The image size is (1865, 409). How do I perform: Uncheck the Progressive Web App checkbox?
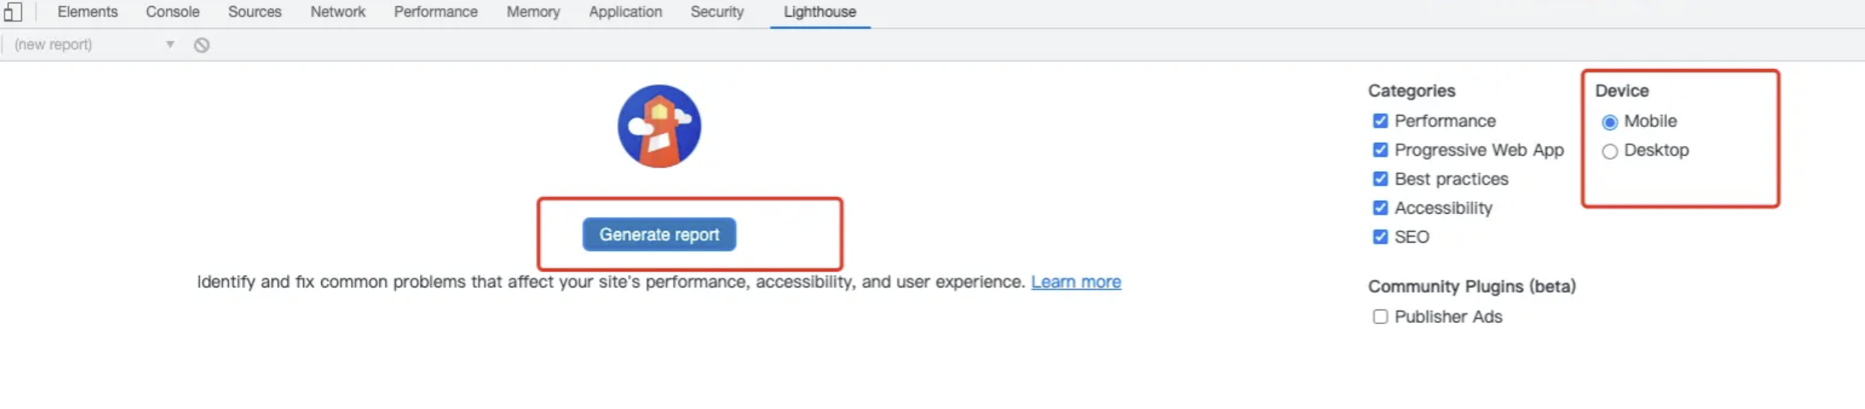pos(1380,150)
